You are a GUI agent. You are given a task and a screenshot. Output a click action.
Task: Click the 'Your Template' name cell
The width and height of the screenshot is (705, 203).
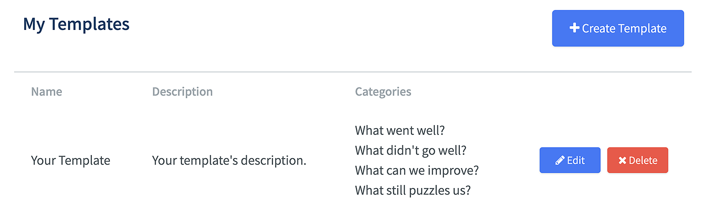(71, 161)
